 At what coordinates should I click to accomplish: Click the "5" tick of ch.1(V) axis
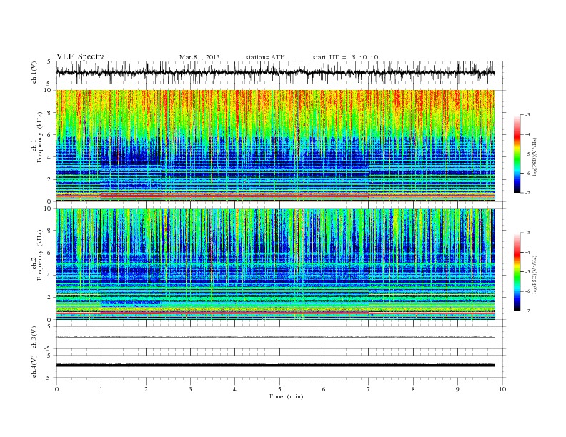[49, 61]
